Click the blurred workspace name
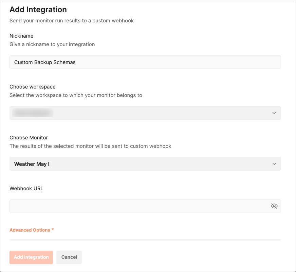296x272 pixels. [x=33, y=113]
